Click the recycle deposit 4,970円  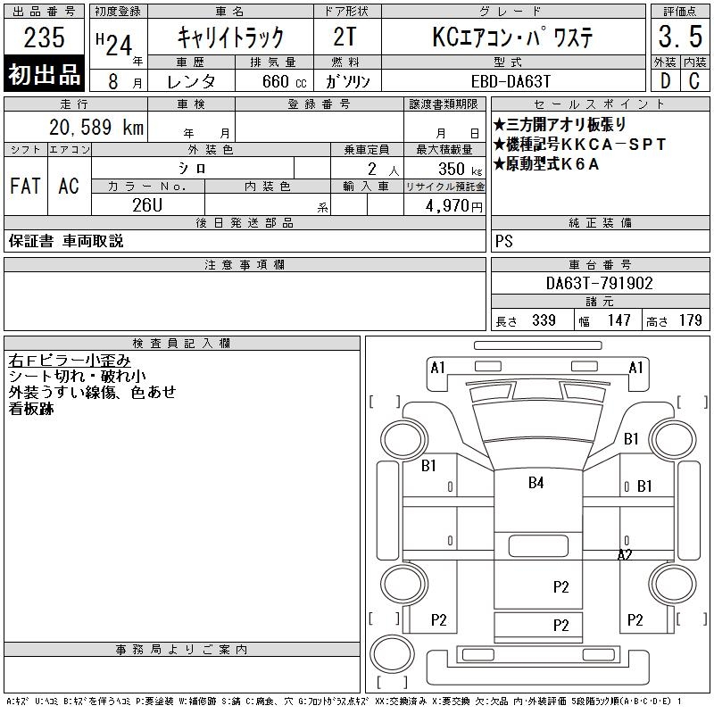454,206
